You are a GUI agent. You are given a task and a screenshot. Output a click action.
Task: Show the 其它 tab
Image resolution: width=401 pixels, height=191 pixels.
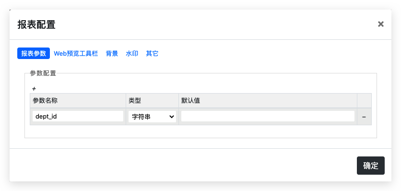152,54
